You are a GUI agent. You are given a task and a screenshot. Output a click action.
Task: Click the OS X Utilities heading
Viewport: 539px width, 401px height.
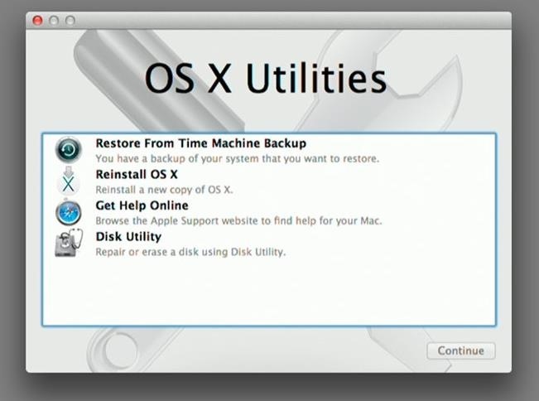(265, 79)
